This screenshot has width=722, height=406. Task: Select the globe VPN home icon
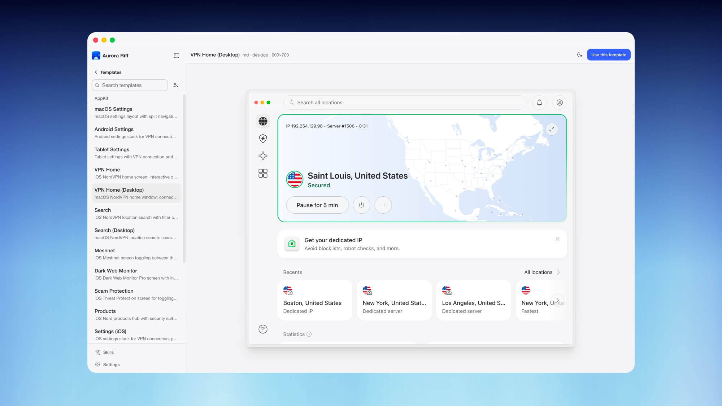[263, 121]
